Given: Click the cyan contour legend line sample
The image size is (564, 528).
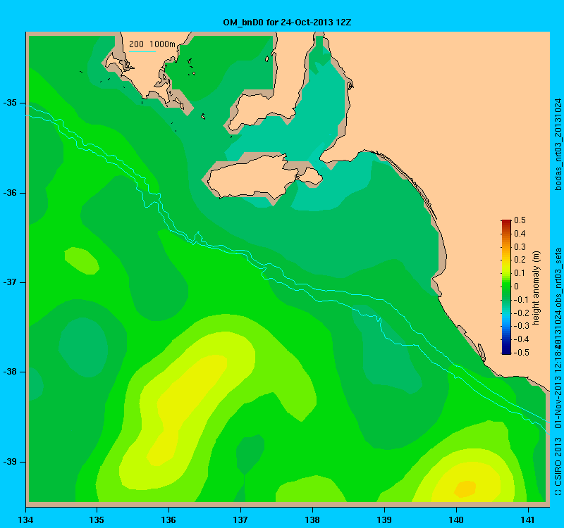Looking at the screenshot, I should 142,51.
